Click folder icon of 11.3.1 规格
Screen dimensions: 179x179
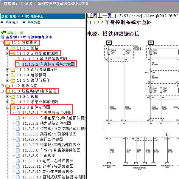pos(13,97)
